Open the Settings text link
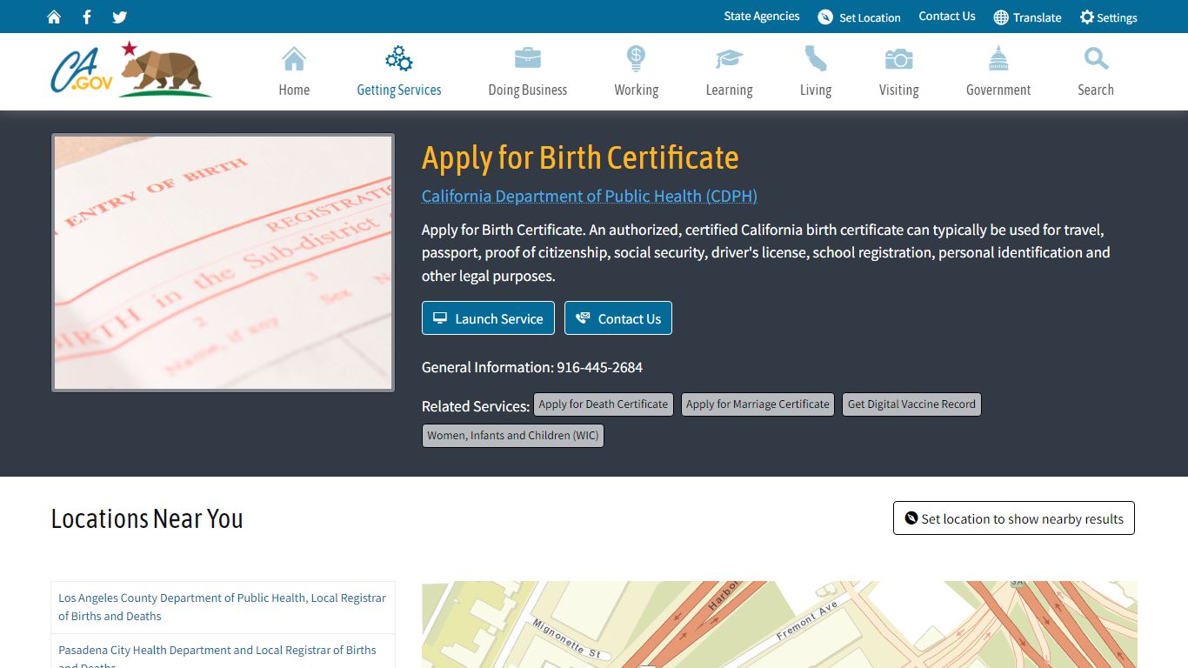1188x668 pixels. click(x=1118, y=17)
